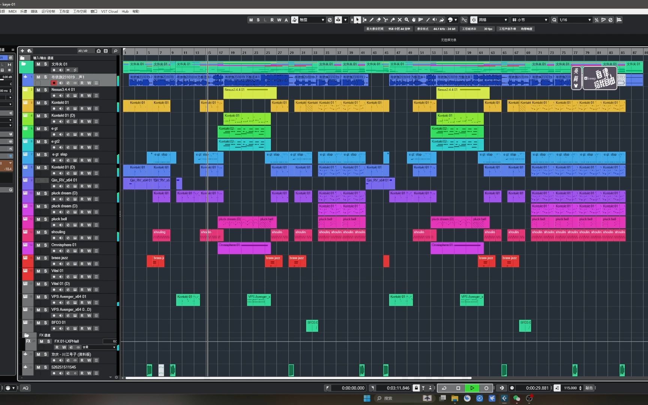Viewport: 648px width, 405px height.
Task: Open the quantize preset 1/16 dropdown
Action: point(575,20)
